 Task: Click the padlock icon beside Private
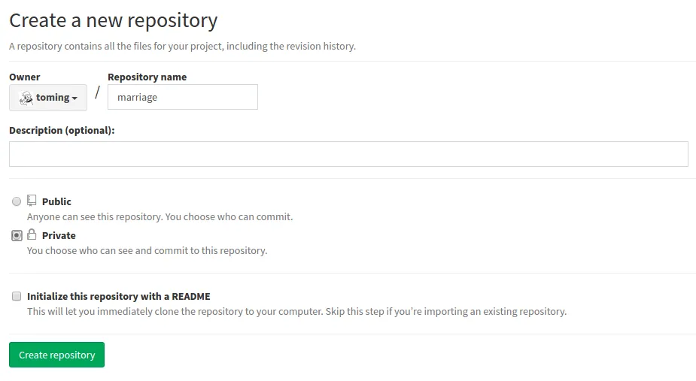(32, 234)
